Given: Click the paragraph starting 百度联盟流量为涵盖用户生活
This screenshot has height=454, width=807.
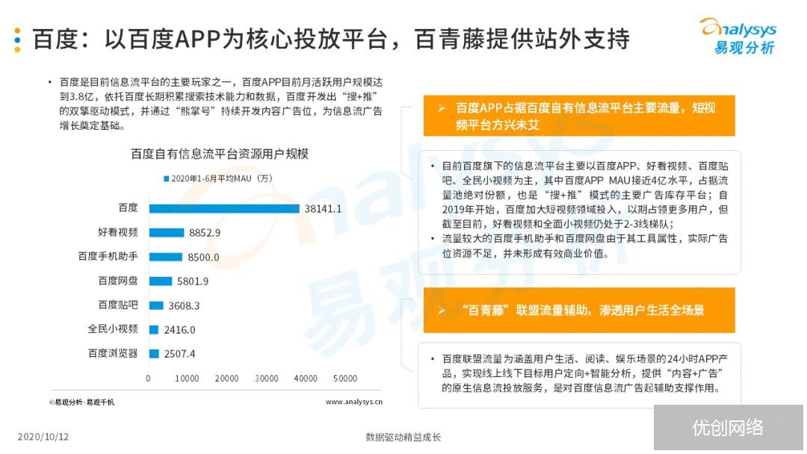Looking at the screenshot, I should coord(584,373).
